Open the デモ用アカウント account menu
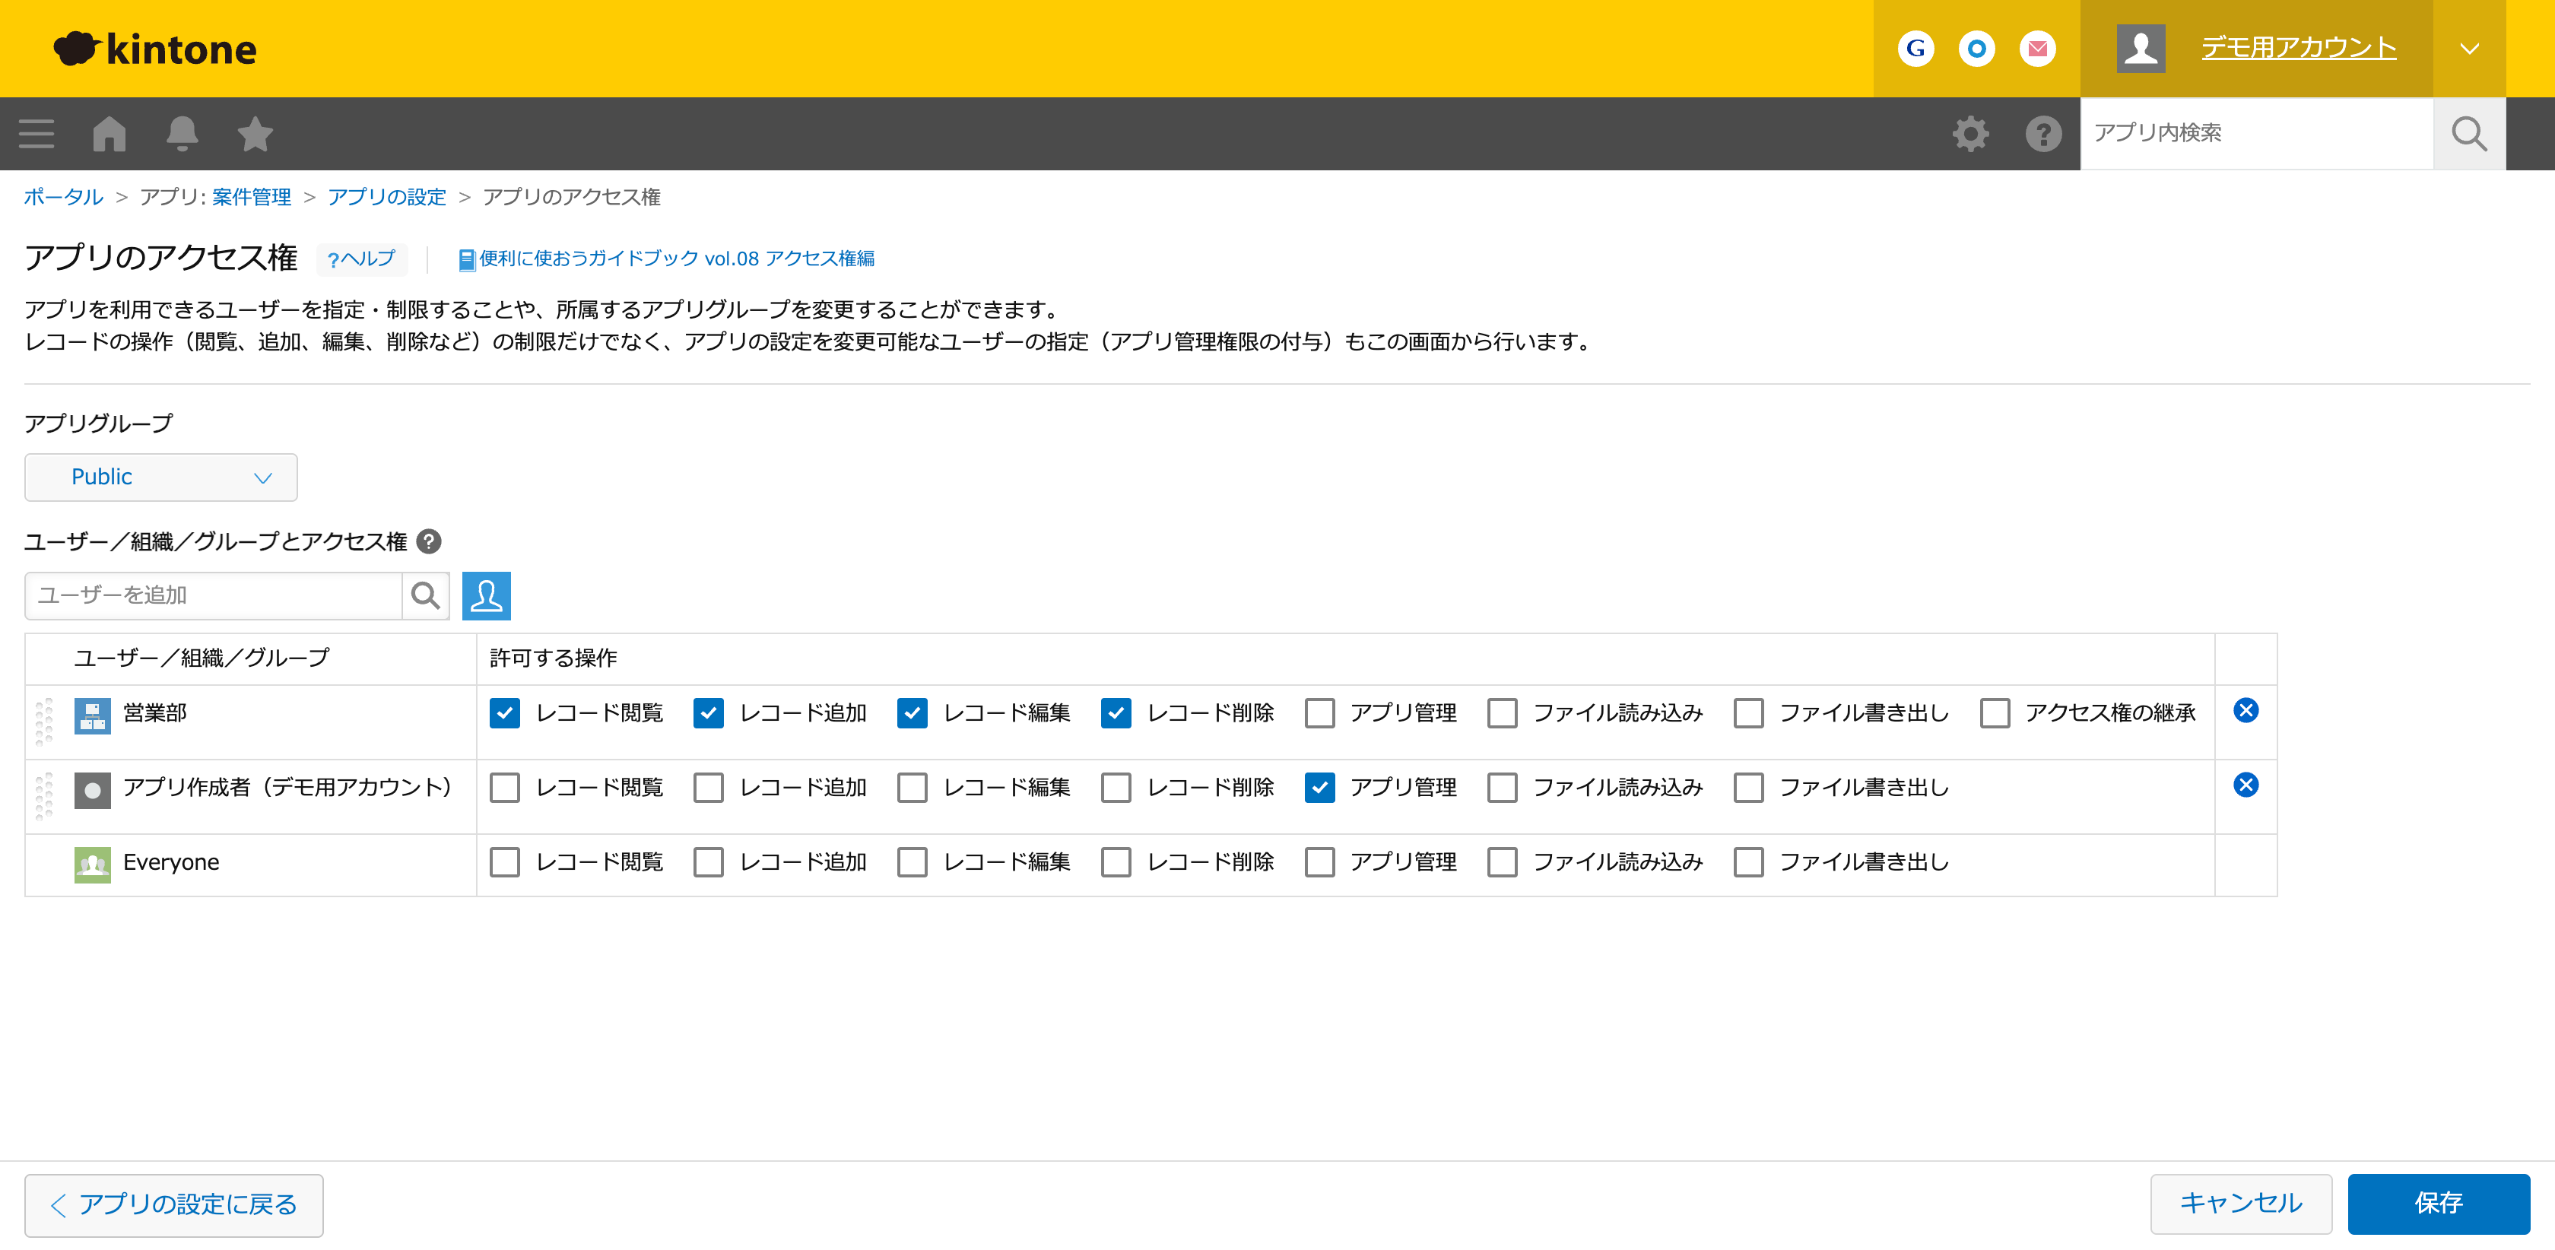Viewport: 2555px width, 1250px height. tap(2297, 48)
